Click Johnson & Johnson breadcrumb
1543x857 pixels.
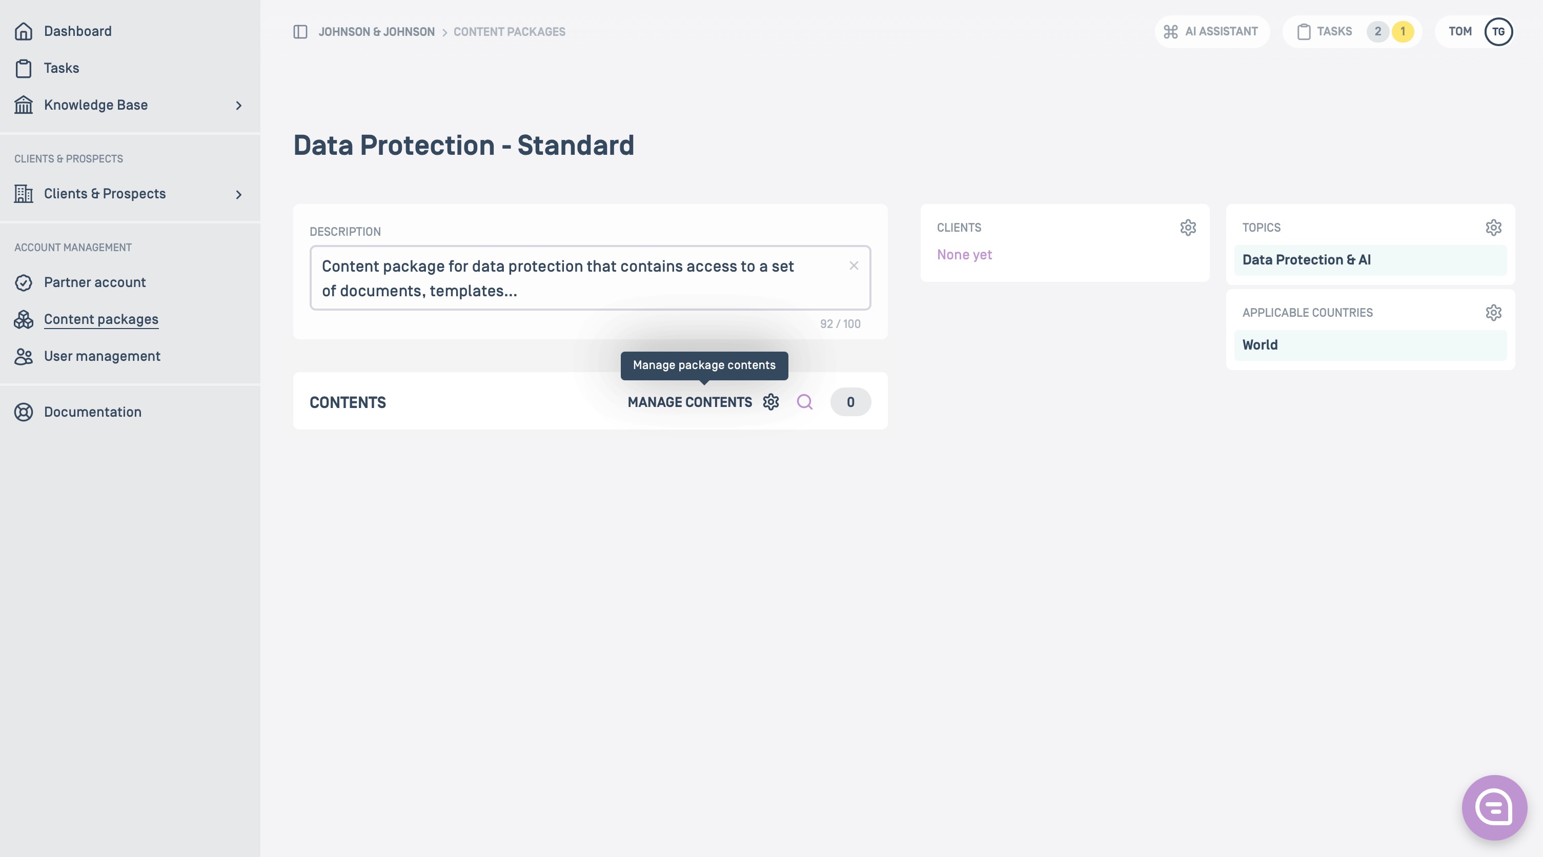pos(376,32)
